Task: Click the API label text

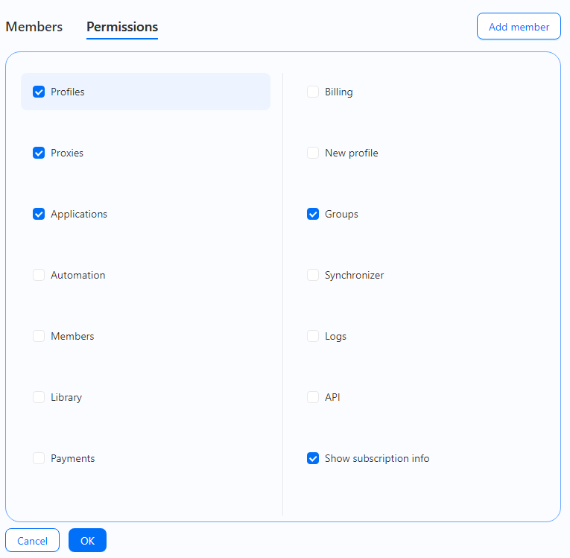Action: tap(332, 397)
